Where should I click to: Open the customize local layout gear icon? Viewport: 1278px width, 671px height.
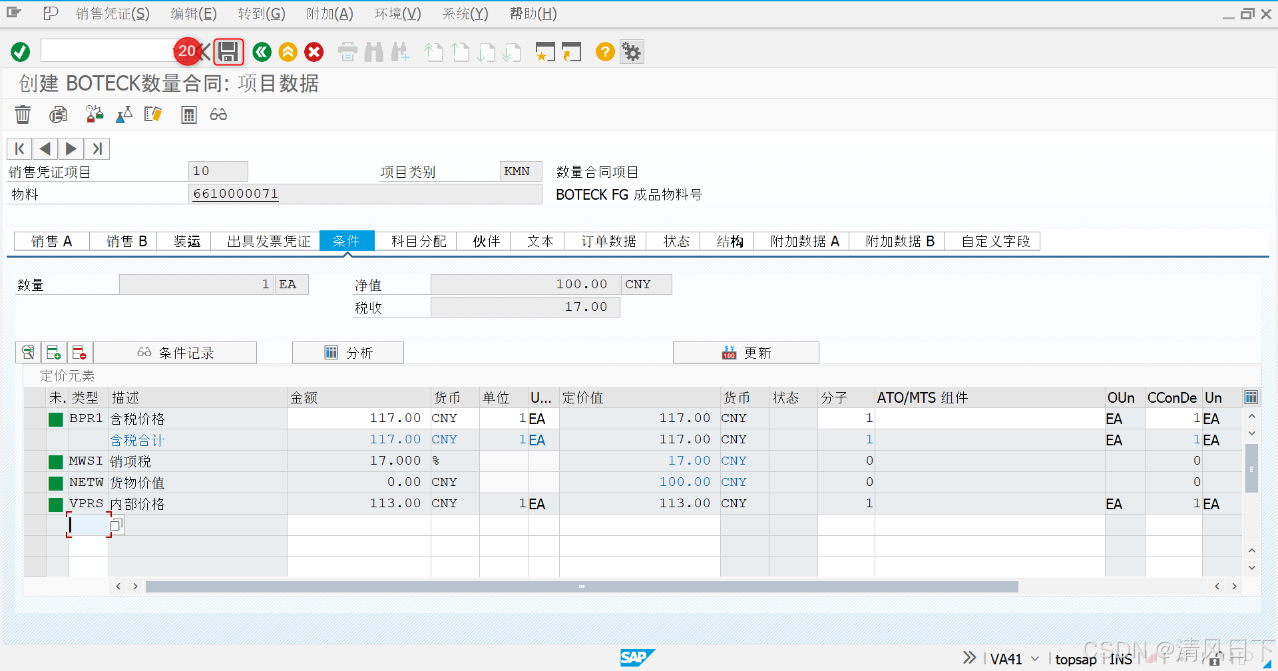631,51
